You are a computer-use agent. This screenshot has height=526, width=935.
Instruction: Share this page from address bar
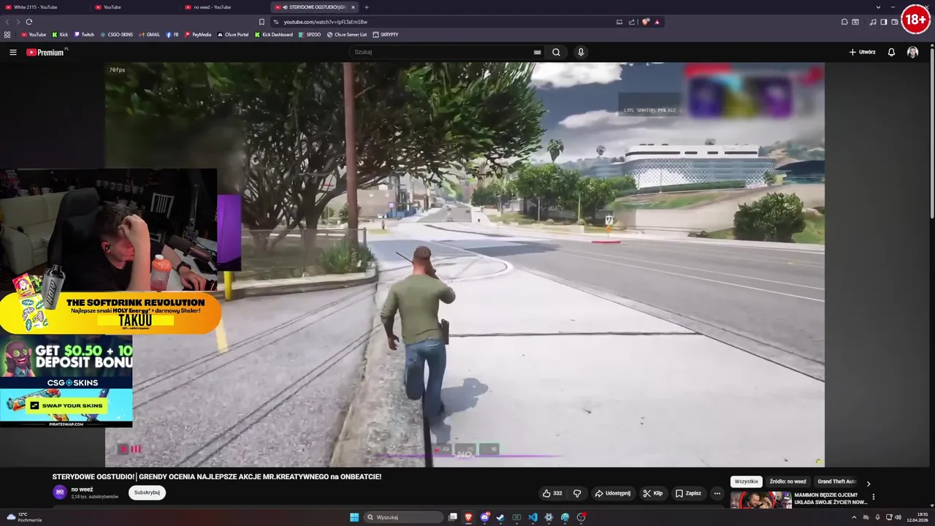632,22
